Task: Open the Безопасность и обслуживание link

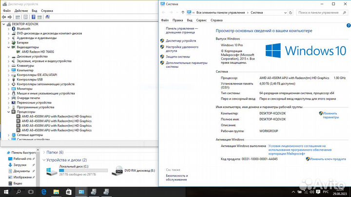Action: [176, 177]
